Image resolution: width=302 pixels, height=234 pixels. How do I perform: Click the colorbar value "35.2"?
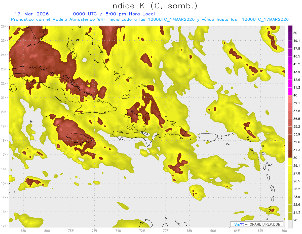297,126
